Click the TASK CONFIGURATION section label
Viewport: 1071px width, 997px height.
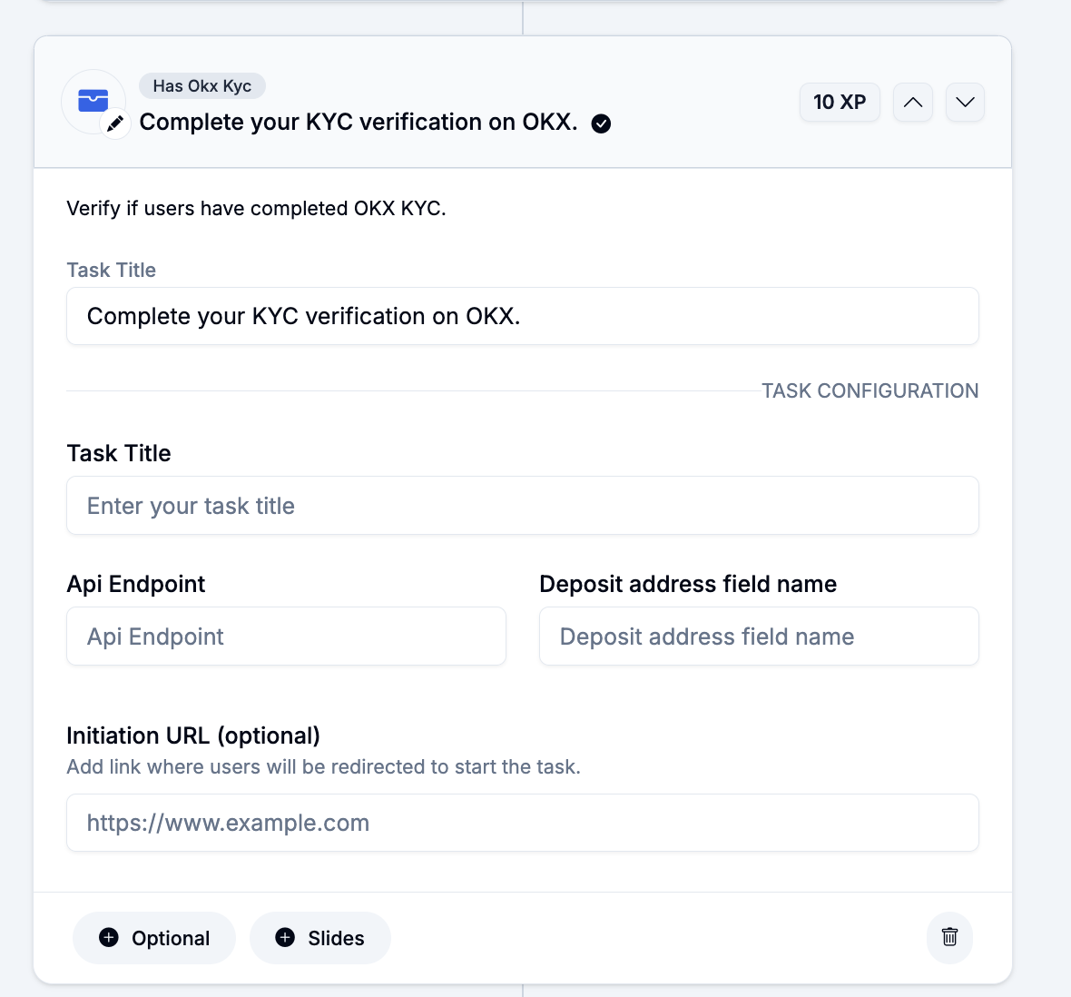coord(870,391)
